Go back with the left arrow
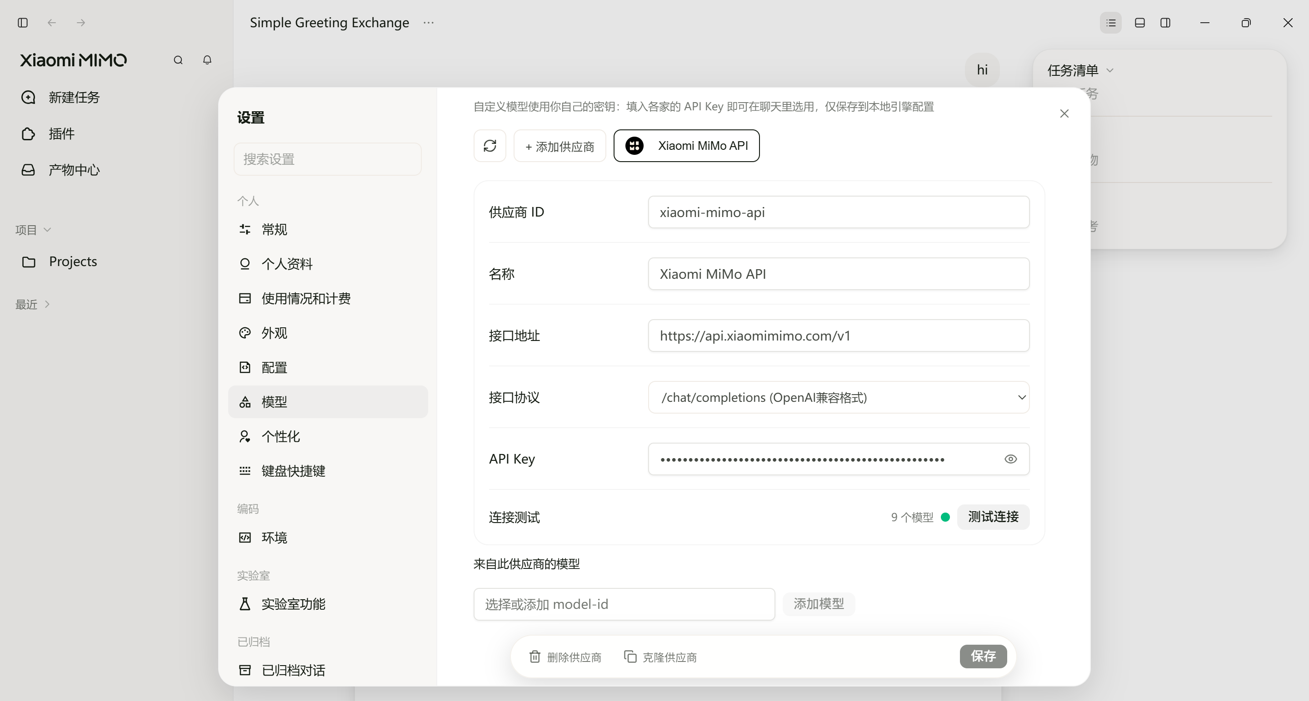 (51, 23)
